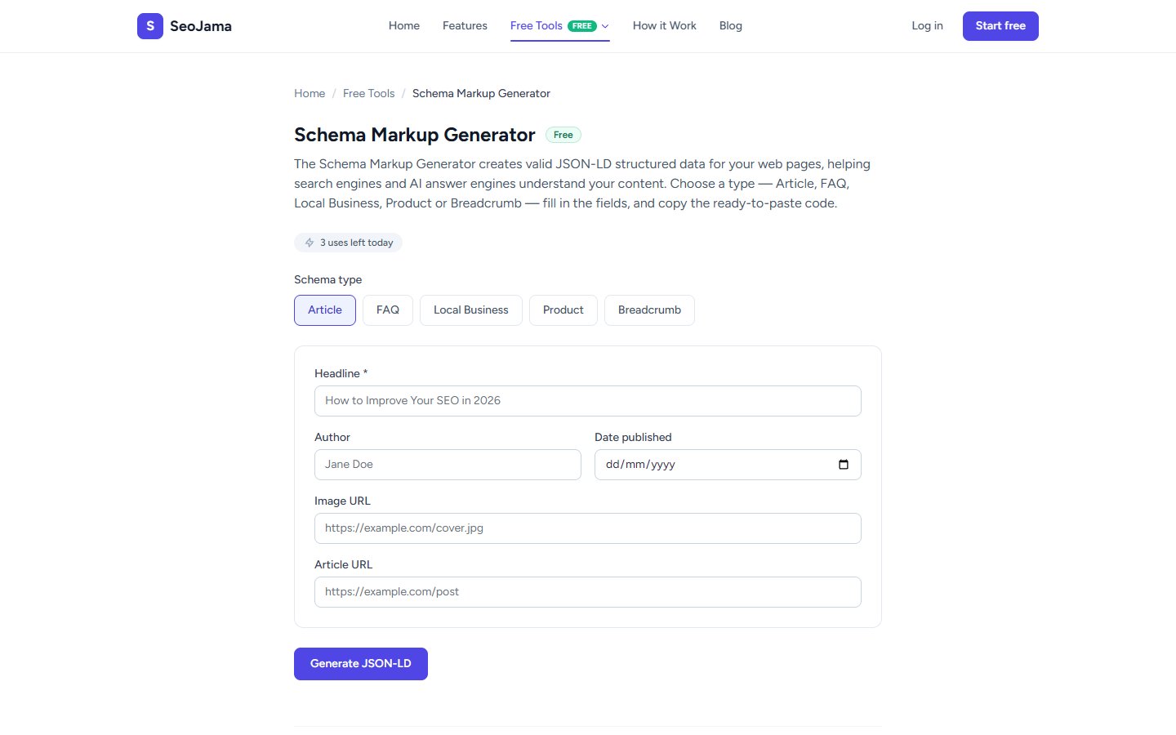The image size is (1176, 735).
Task: Click the Free Tools breadcrumb link
Action: (x=368, y=94)
